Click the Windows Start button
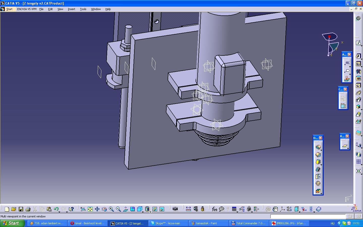The height and width of the screenshot is (227, 363). [x=12, y=223]
